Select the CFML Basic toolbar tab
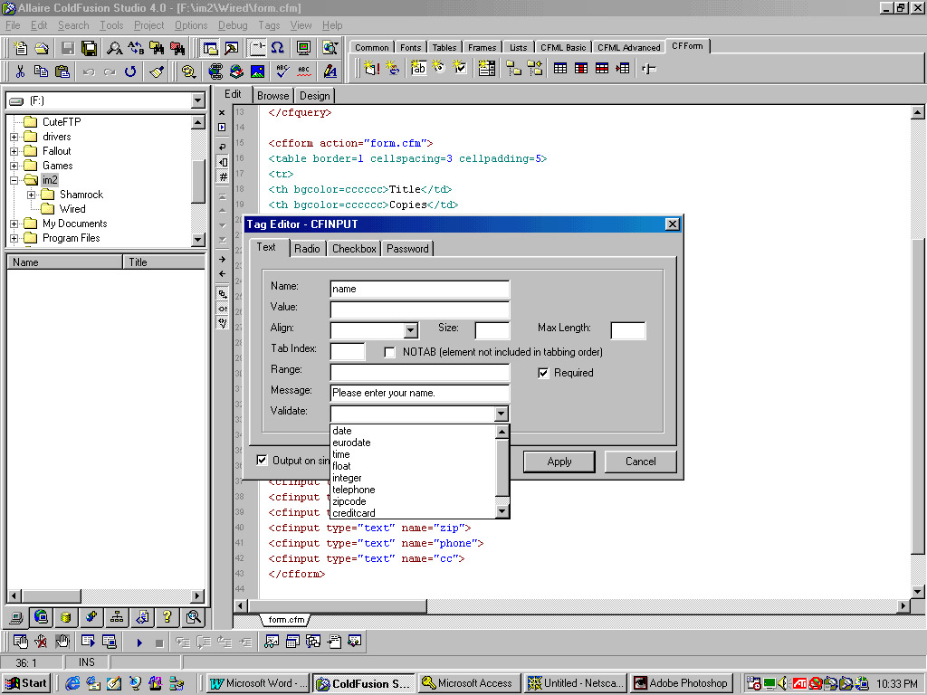Screen dimensions: 927x695 563,47
